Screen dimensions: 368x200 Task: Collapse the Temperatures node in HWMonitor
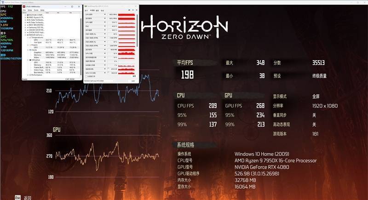click(28, 38)
